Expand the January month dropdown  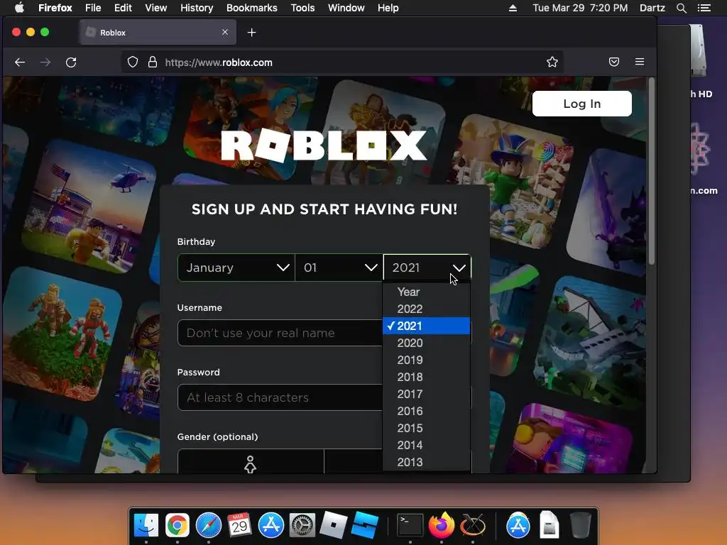(236, 268)
